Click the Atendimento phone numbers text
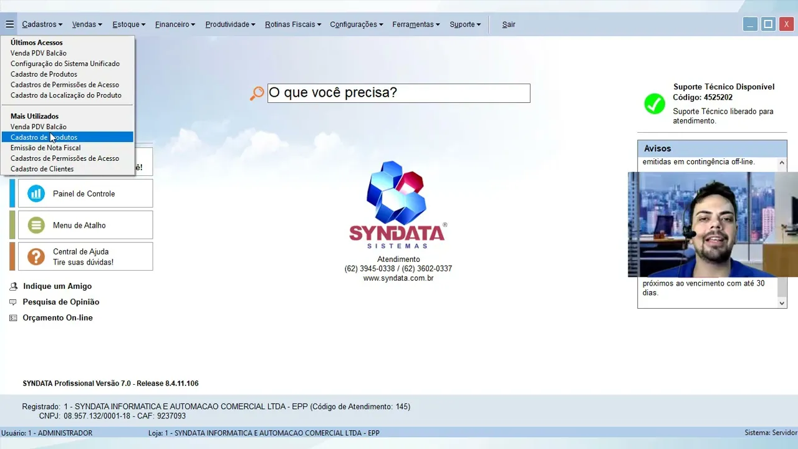 398,269
